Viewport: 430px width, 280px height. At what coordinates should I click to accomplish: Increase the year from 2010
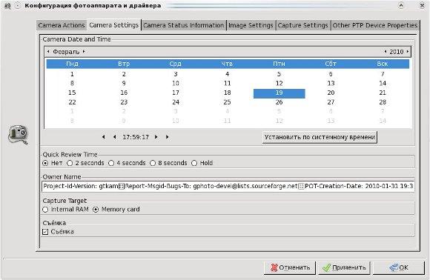pos(408,52)
